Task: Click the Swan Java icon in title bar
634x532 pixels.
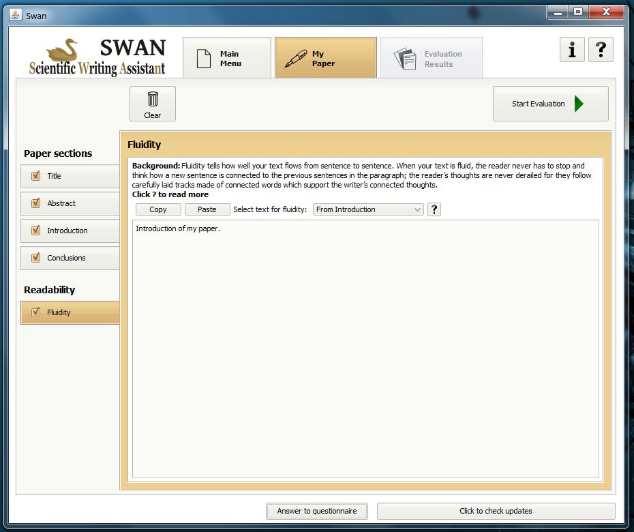Action: click(x=16, y=16)
